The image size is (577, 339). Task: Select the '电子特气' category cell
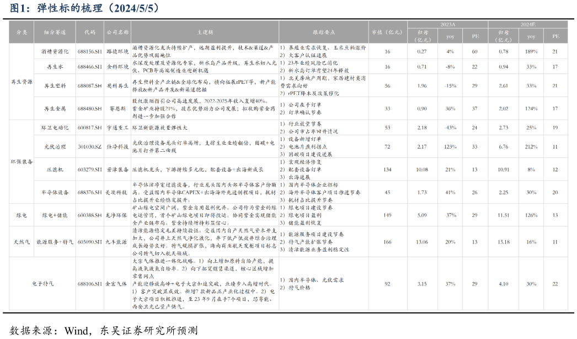pos(42,284)
